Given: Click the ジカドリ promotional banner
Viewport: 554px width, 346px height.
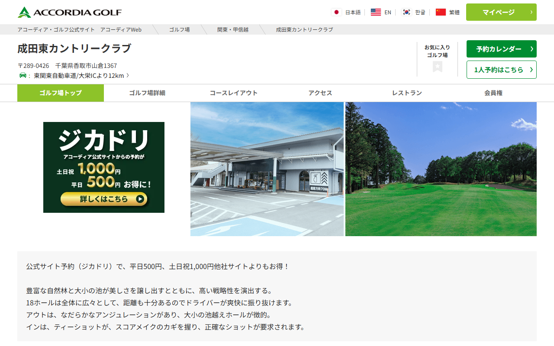Looking at the screenshot, I should click(x=104, y=167).
